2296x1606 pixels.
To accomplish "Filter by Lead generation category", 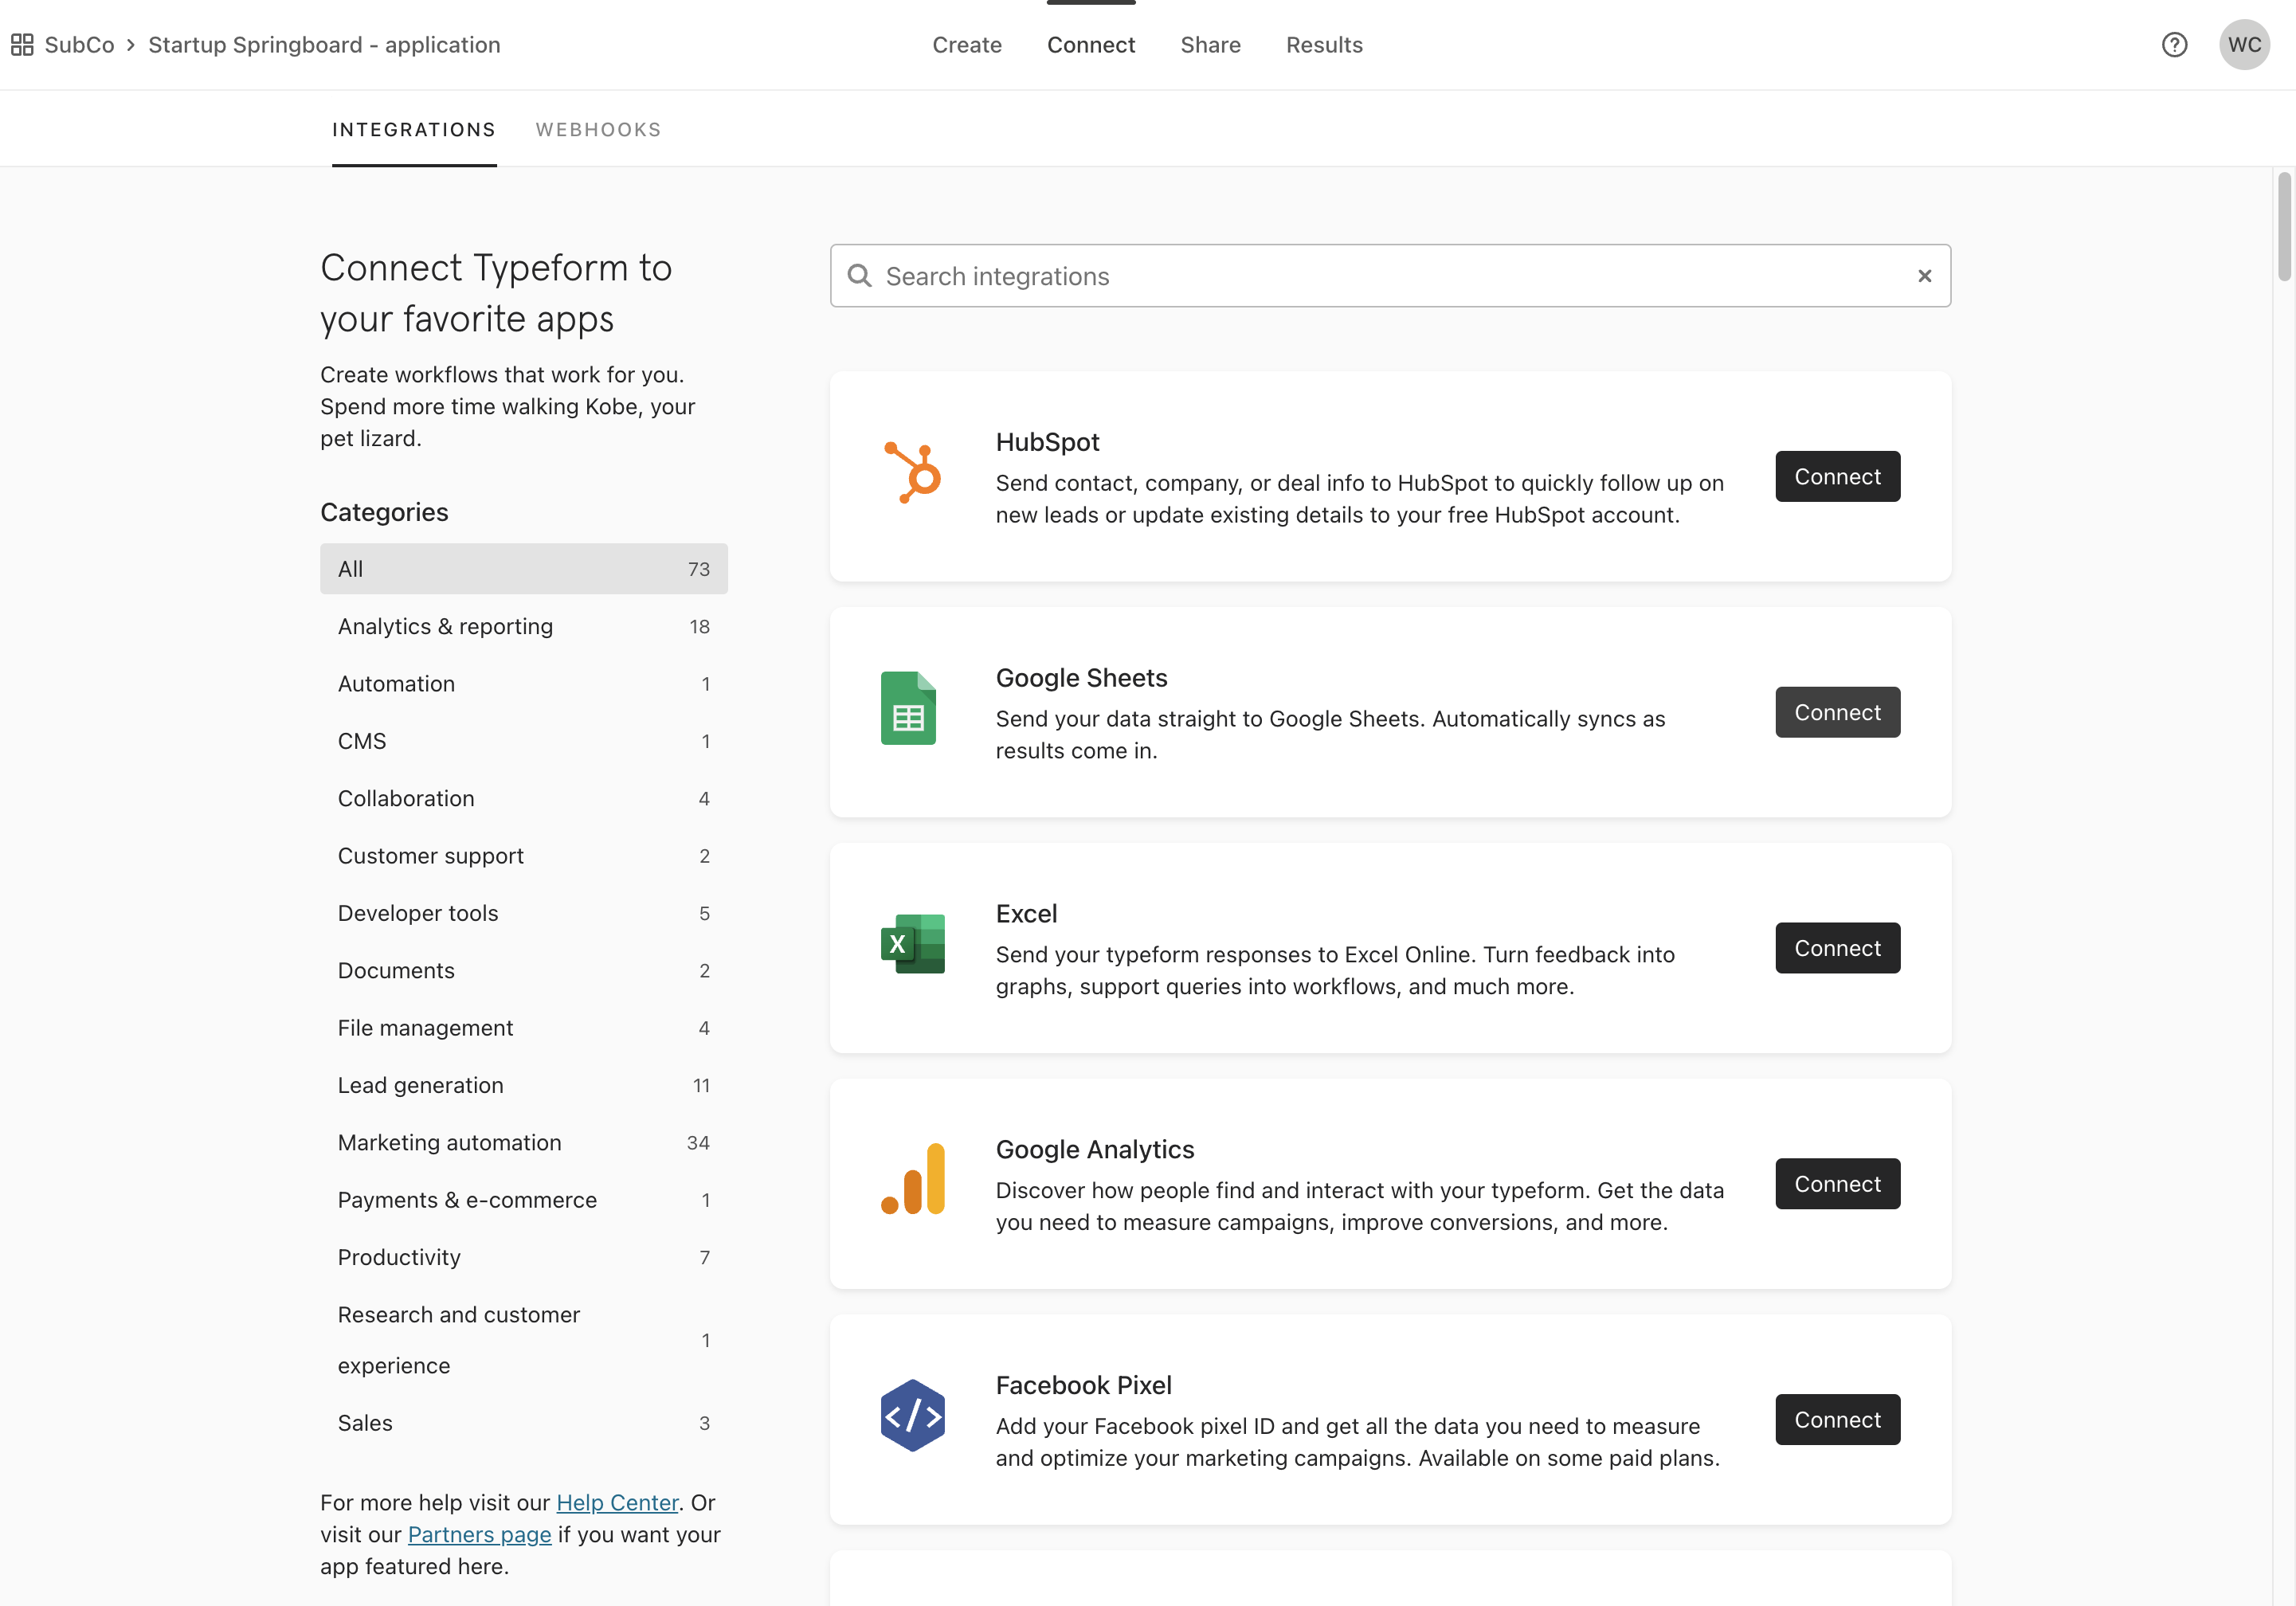I will coord(523,1085).
